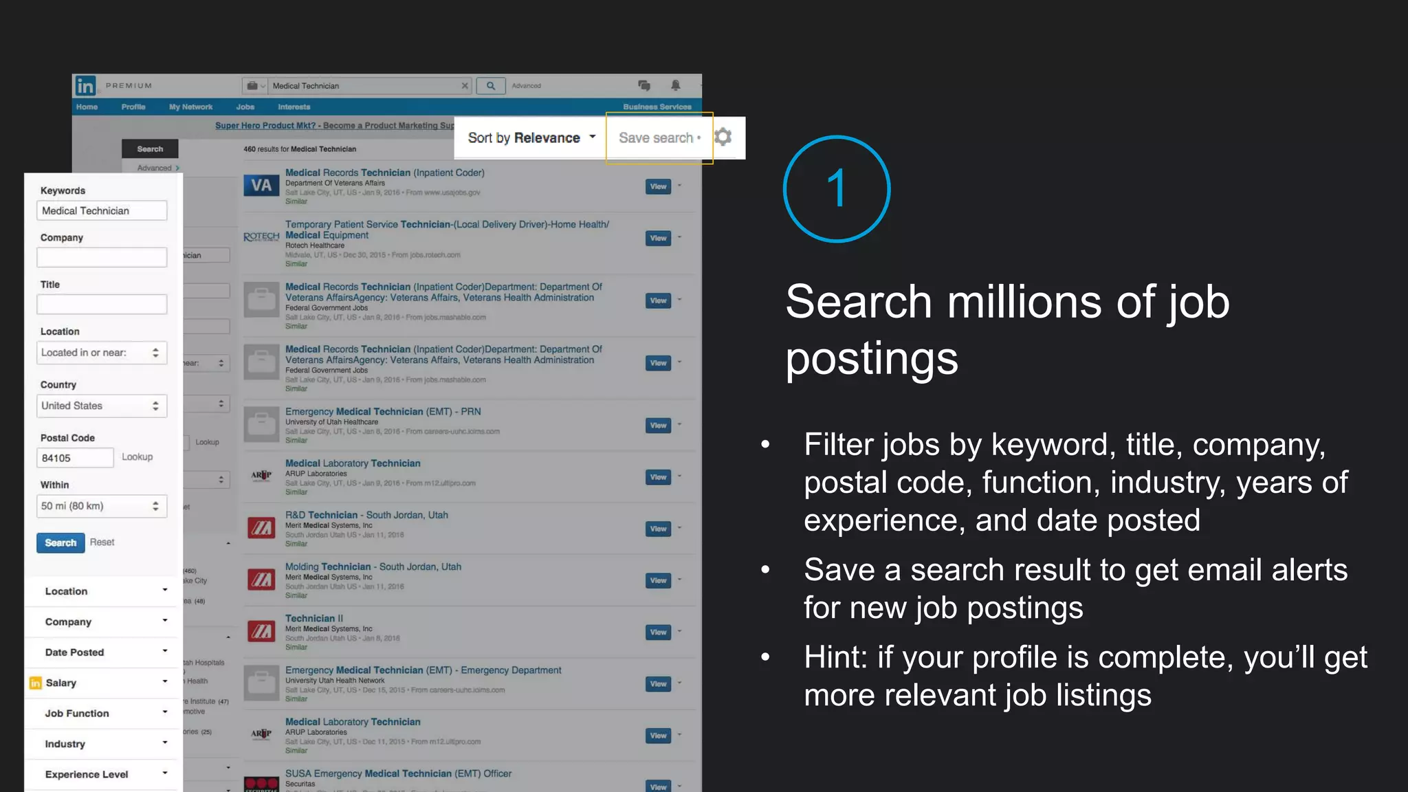The height and width of the screenshot is (792, 1408).
Task: Click the settings gear next to Save search
Action: click(x=723, y=137)
